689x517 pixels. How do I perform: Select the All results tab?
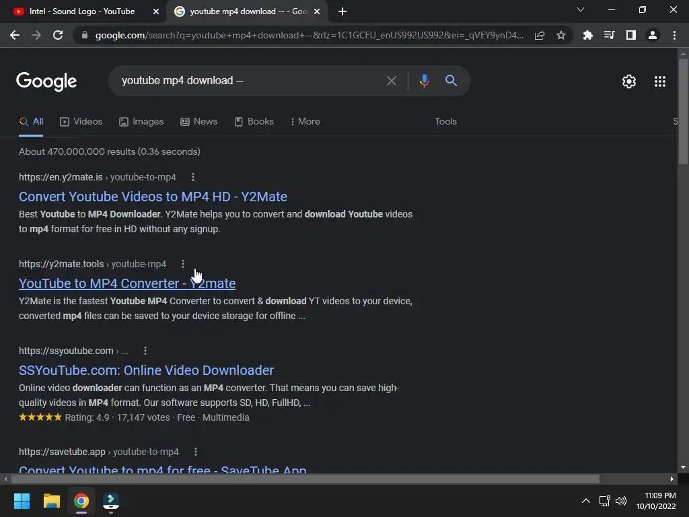[31, 121]
